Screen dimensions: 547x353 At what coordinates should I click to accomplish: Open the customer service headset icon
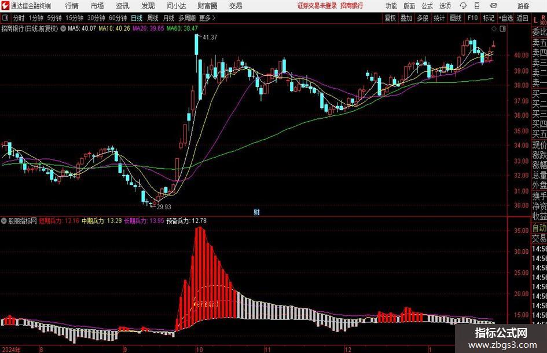coord(463,6)
